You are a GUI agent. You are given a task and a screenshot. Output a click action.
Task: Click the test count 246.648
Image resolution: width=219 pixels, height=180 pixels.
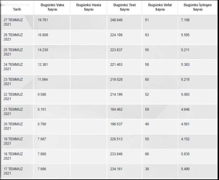[x=116, y=20]
